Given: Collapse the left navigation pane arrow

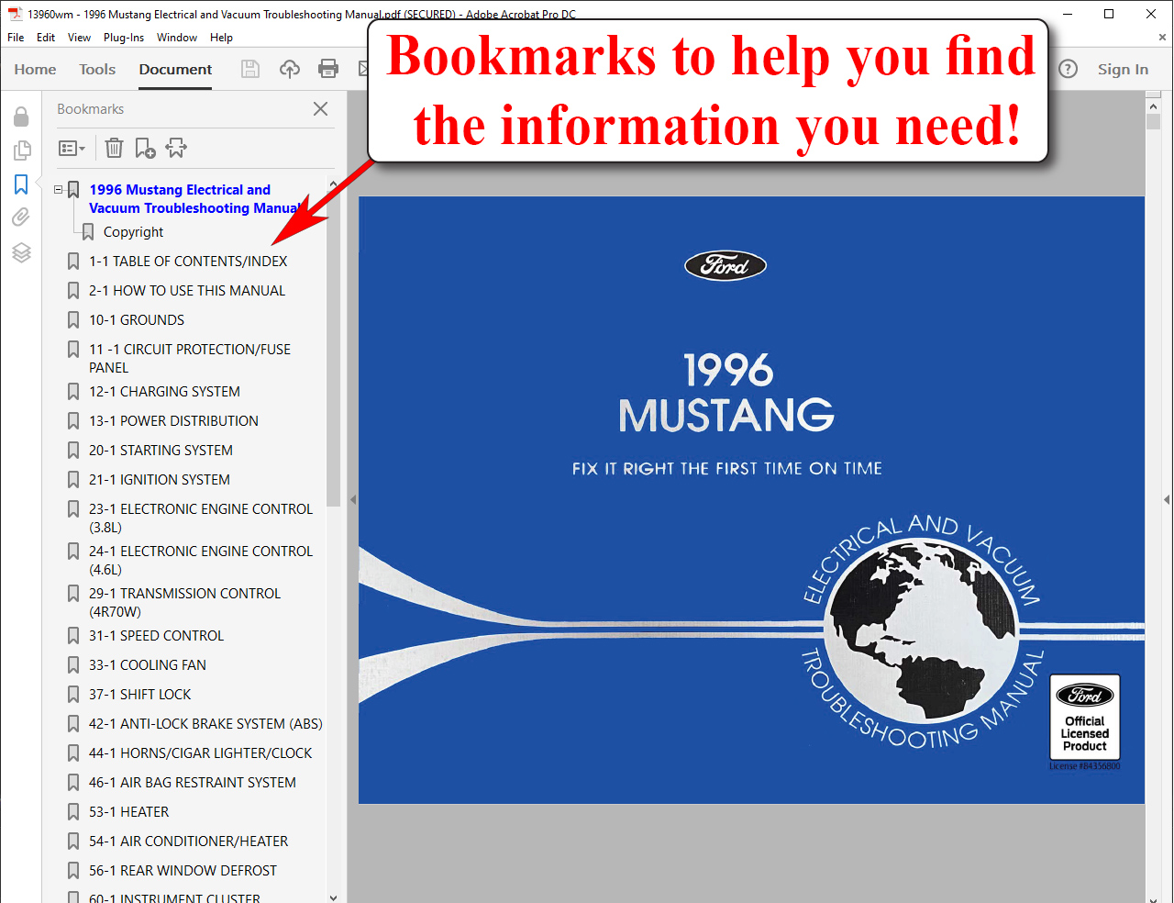Looking at the screenshot, I should pos(352,500).
